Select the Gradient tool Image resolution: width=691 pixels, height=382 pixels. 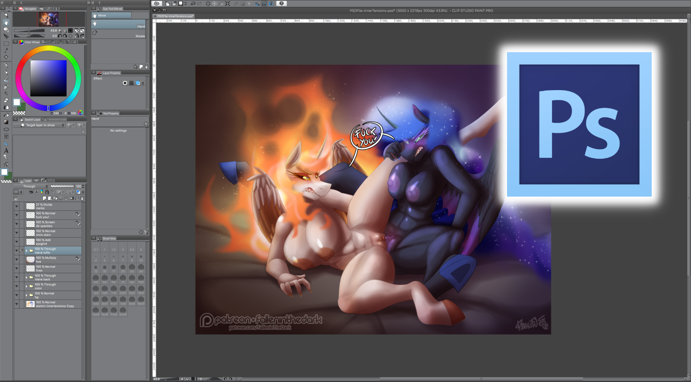click(x=6, y=122)
